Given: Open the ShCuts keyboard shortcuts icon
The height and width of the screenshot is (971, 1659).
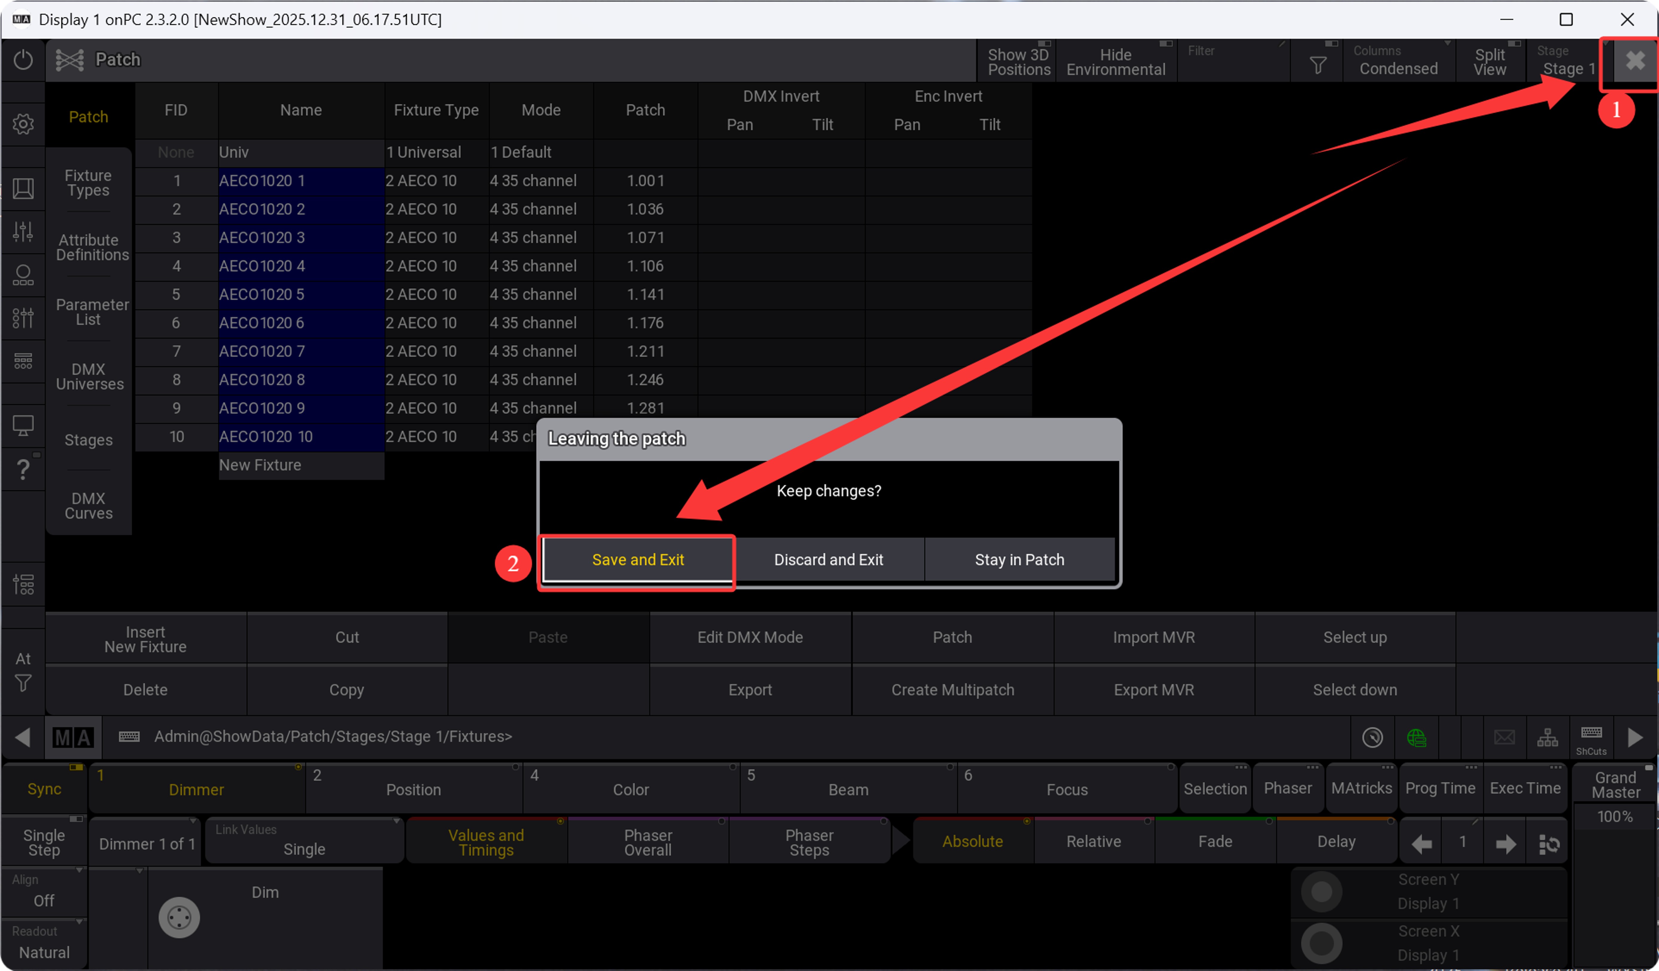Looking at the screenshot, I should point(1591,737).
